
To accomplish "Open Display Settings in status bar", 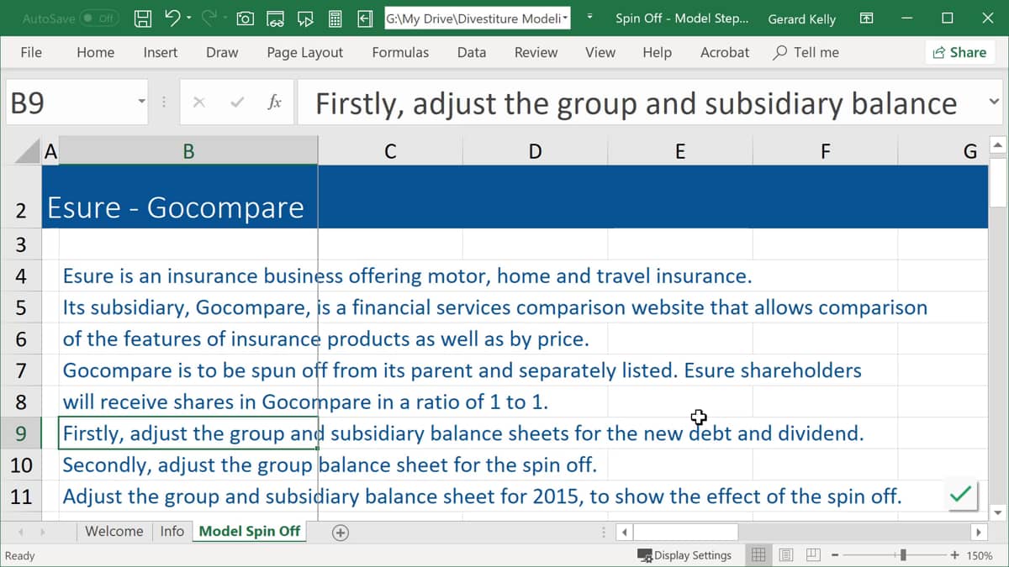I will point(685,555).
